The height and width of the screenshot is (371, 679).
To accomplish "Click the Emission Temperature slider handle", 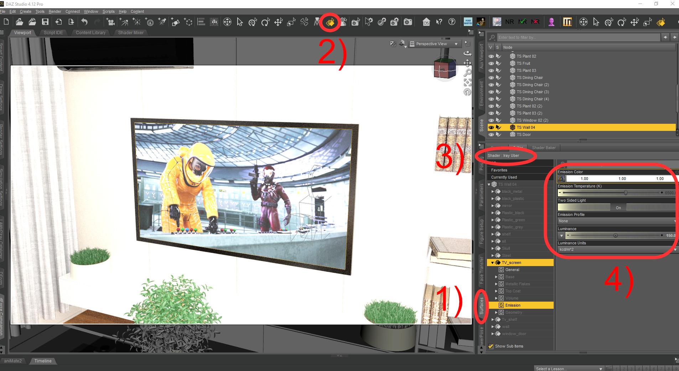I will (x=626, y=193).
